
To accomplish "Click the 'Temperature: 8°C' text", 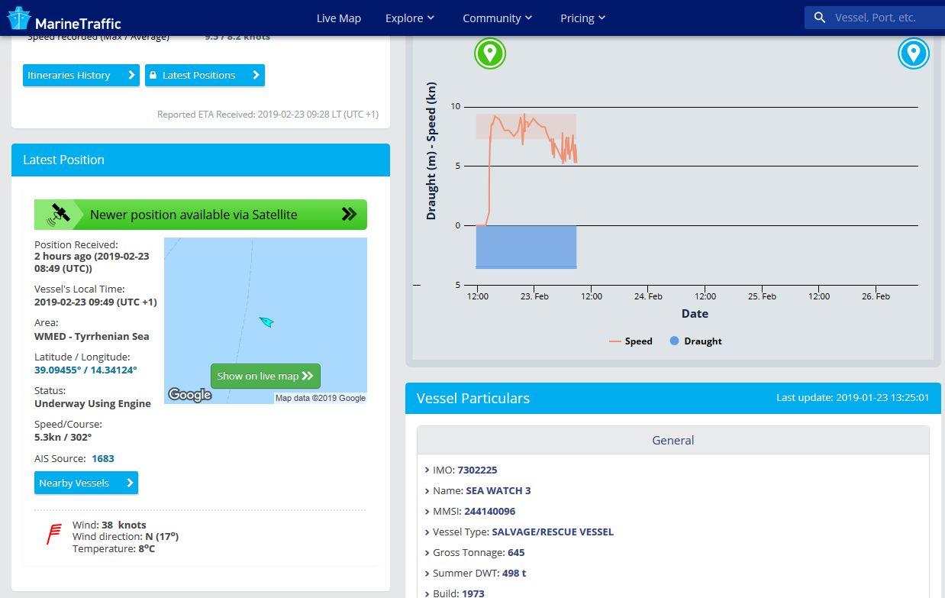I will point(114,548).
